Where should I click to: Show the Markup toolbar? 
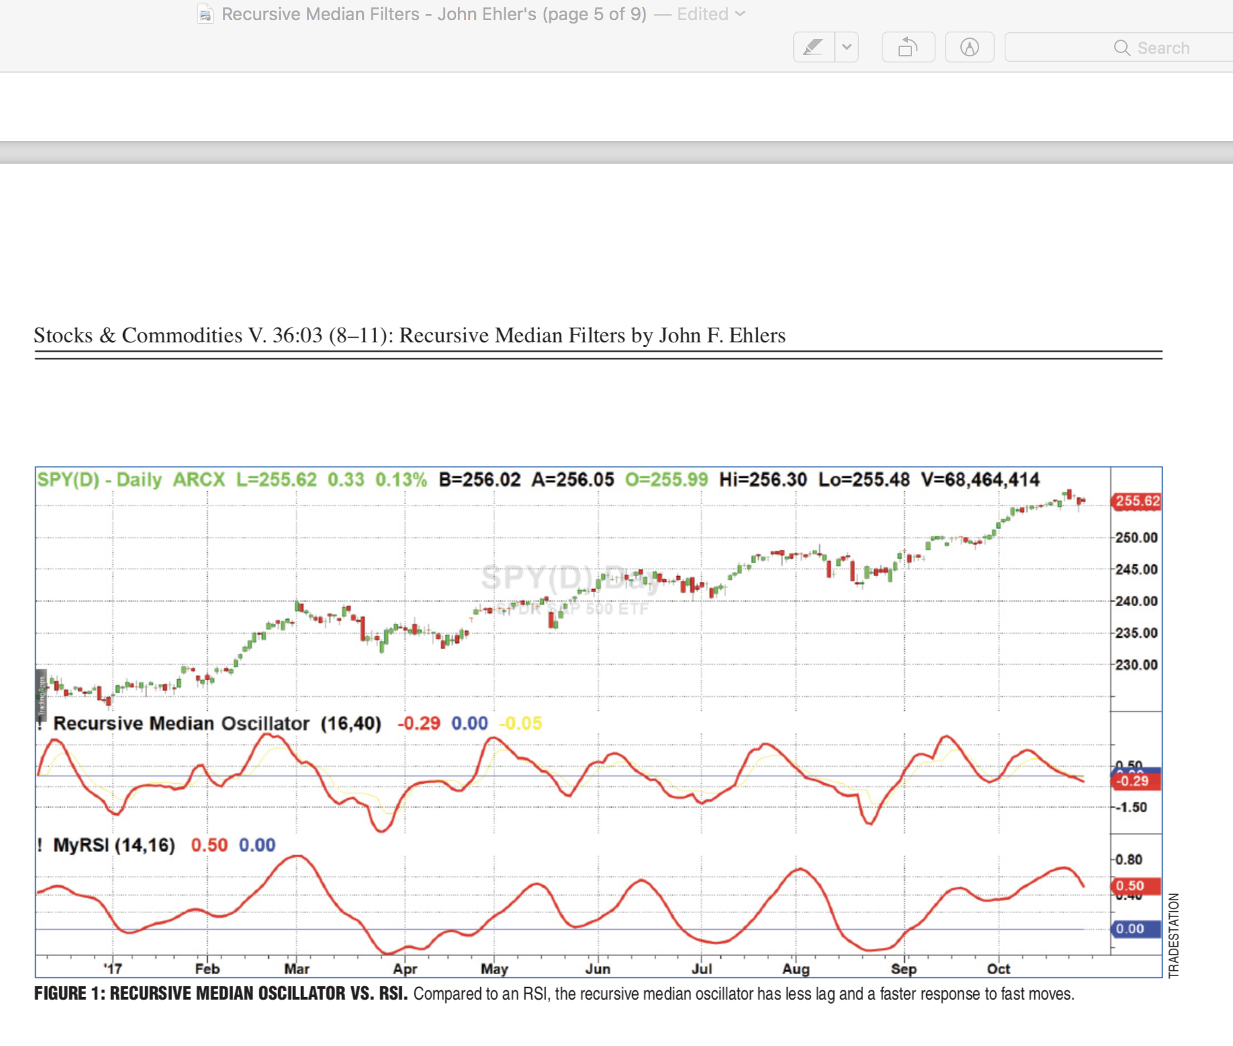click(x=969, y=47)
